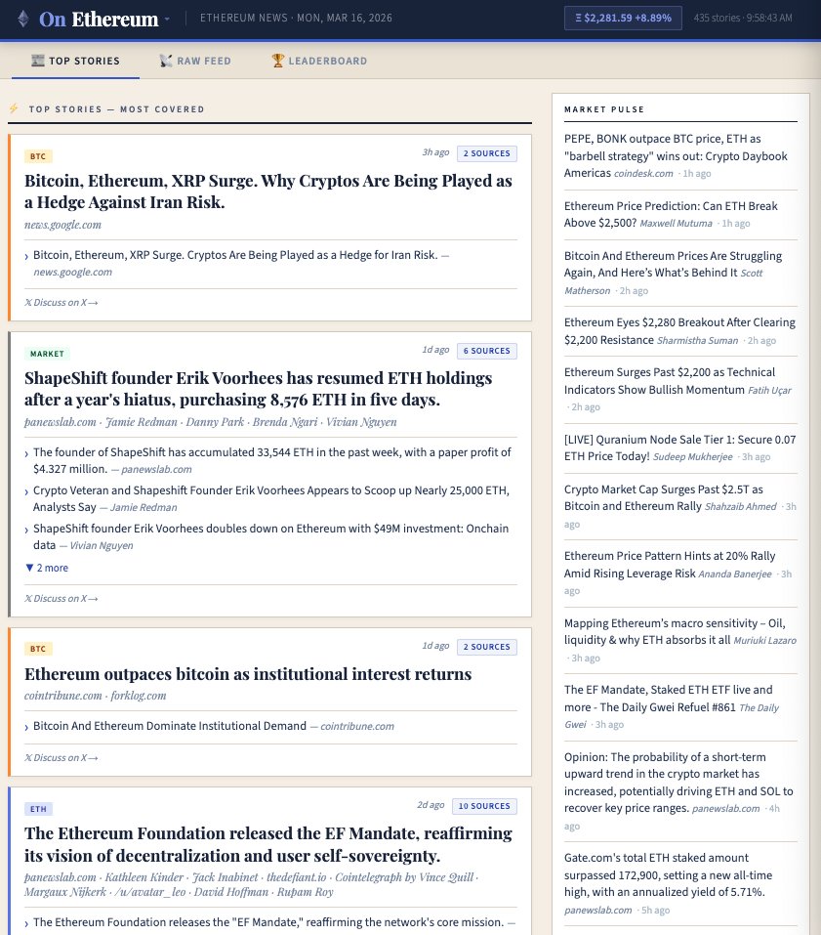The width and height of the screenshot is (821, 935).
Task: Click BTC tag on Ethereum outpaces bitcoin story
Action: tap(38, 648)
